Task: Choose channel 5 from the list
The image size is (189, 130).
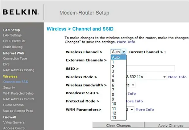Action: click(x=118, y=80)
